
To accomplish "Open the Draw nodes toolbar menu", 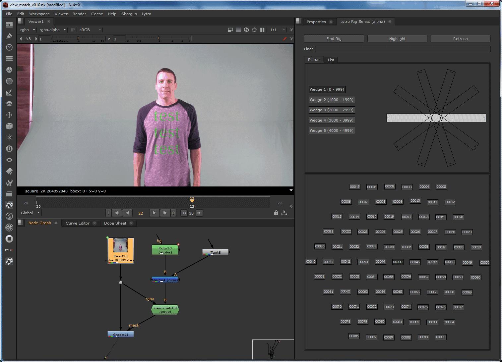I will pos(9,36).
